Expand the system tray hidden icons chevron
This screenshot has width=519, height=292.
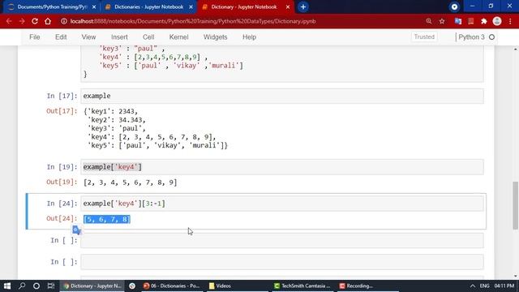tap(473, 286)
